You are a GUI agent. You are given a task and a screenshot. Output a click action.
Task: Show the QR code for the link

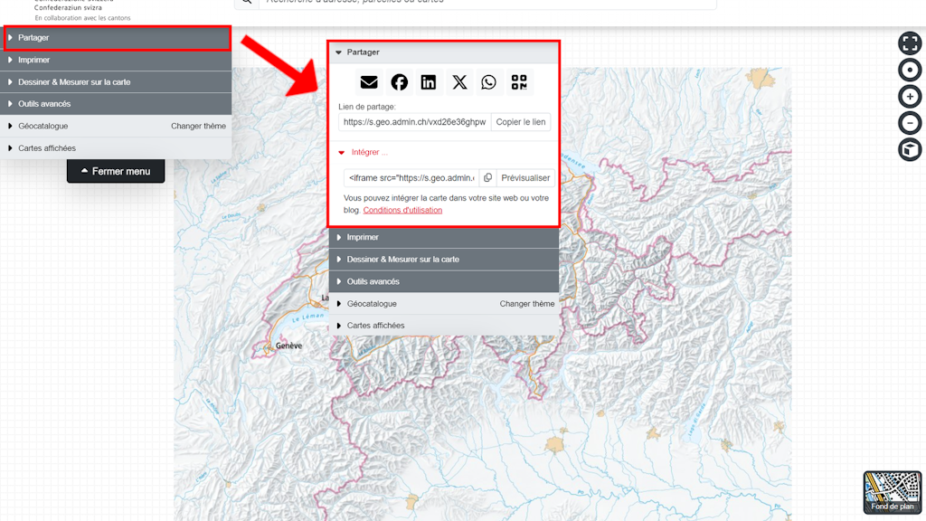pos(519,82)
